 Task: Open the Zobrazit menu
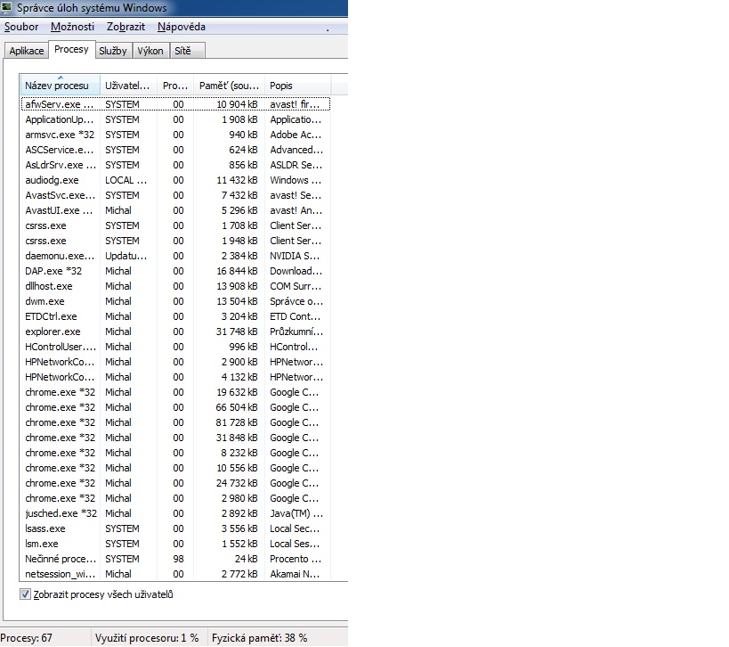click(x=126, y=27)
